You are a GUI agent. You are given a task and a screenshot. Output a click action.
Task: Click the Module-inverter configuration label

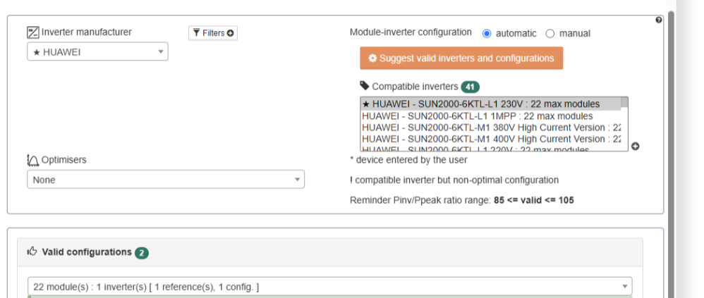(411, 32)
